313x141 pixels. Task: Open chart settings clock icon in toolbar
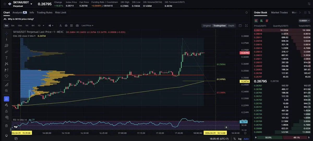coord(66,26)
